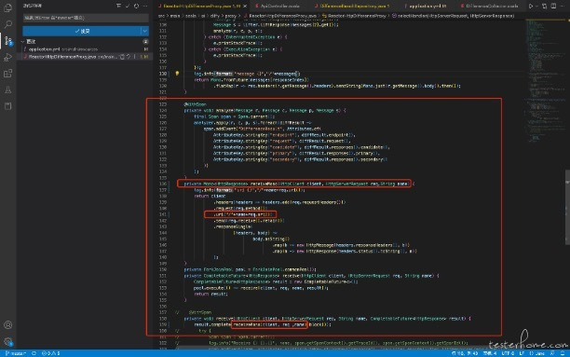Run the Java file from editor toolbar
Image resolution: width=570 pixels, height=357 pixels.
pos(531,6)
